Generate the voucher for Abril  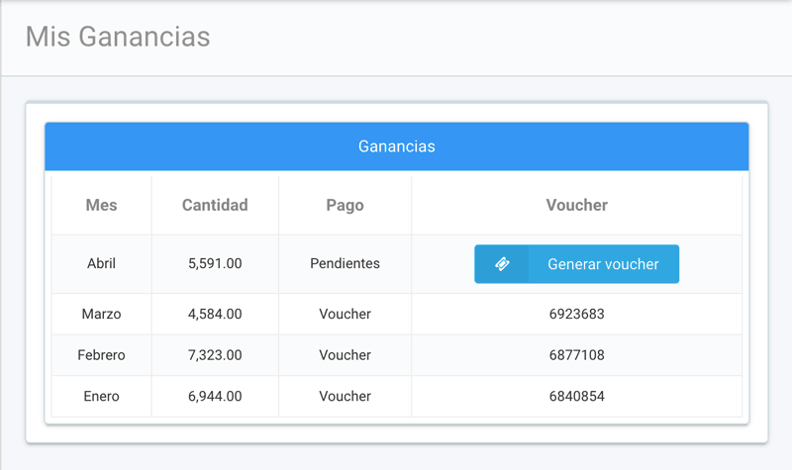pyautogui.click(x=576, y=264)
